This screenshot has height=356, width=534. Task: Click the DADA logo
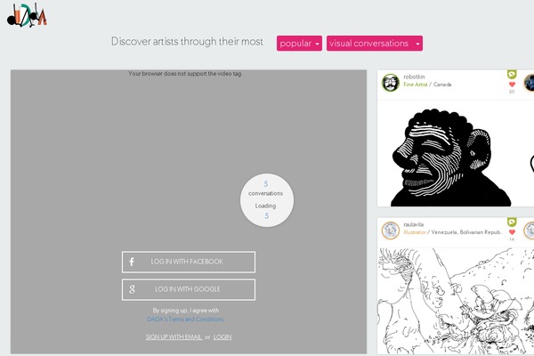click(27, 15)
